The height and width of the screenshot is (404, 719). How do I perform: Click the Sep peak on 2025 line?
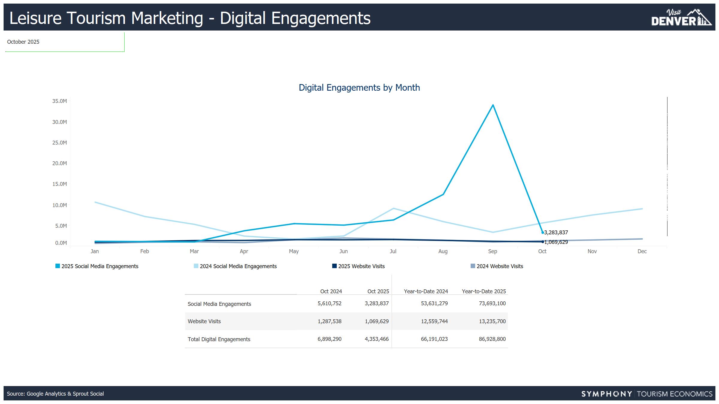(493, 105)
